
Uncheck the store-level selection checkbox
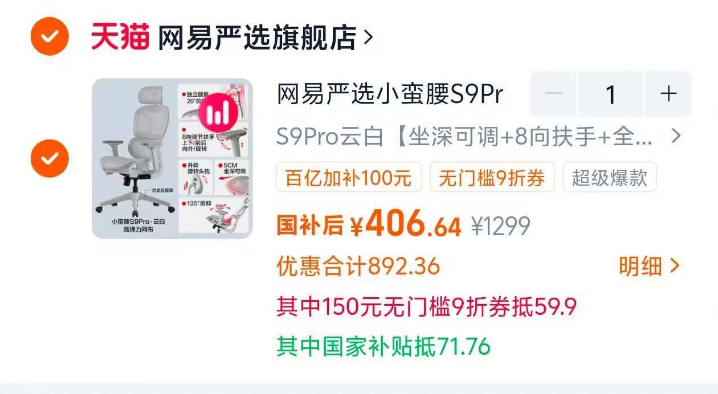click(50, 36)
